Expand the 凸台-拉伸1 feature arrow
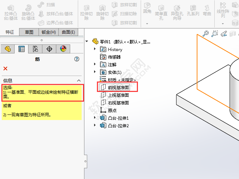The width and height of the screenshot is (239, 179). click(95, 118)
